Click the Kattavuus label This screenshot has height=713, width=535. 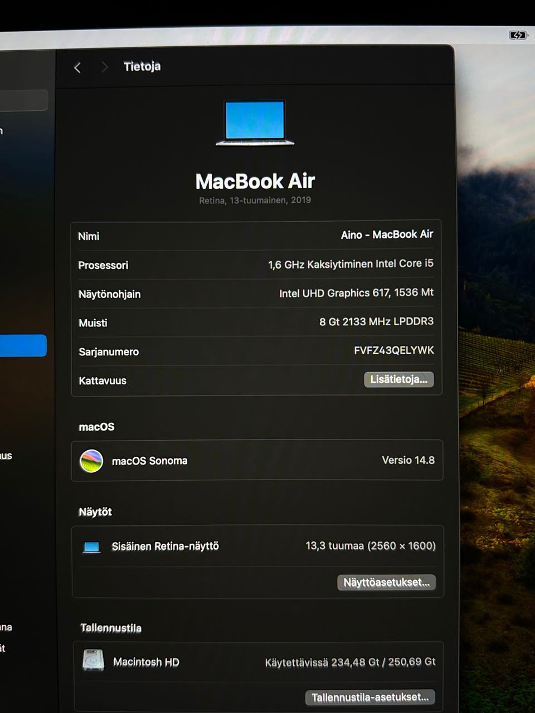[x=103, y=381]
